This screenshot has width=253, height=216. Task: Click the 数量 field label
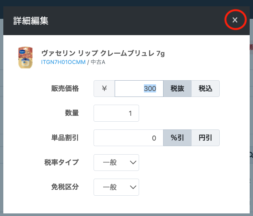click(x=72, y=113)
